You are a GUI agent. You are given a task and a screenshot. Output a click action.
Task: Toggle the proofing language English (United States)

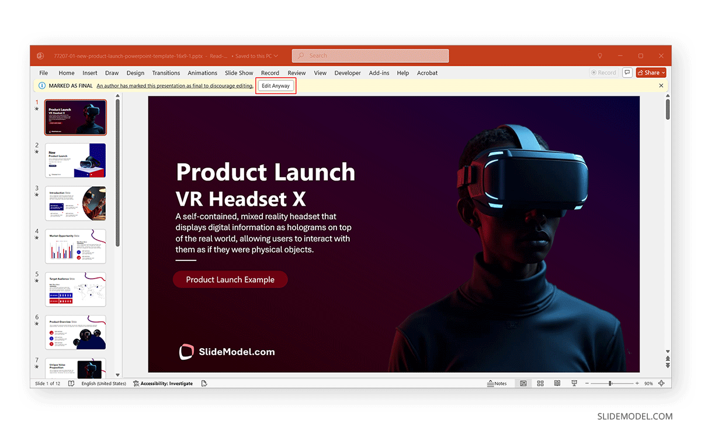point(103,383)
